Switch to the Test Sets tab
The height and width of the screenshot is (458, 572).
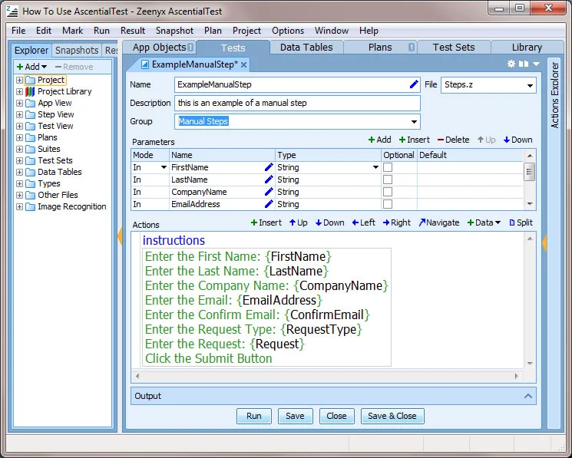(x=454, y=48)
